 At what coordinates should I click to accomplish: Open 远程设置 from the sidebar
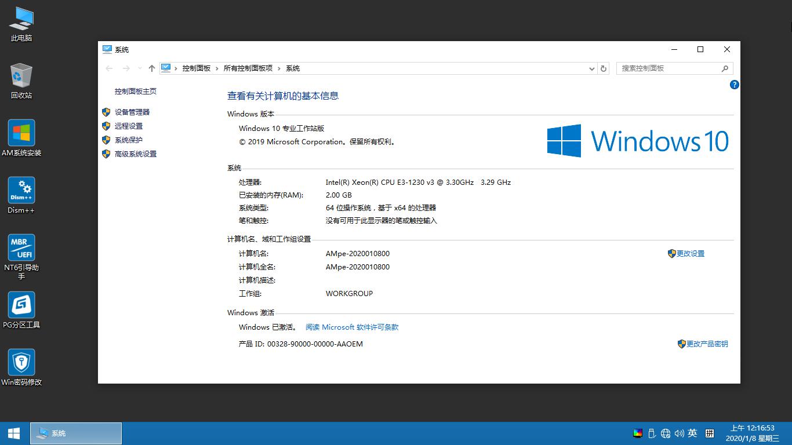129,126
